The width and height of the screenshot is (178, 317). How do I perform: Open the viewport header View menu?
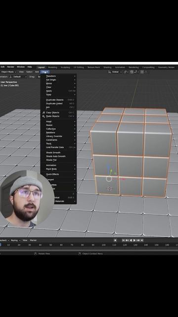pos(21,72)
